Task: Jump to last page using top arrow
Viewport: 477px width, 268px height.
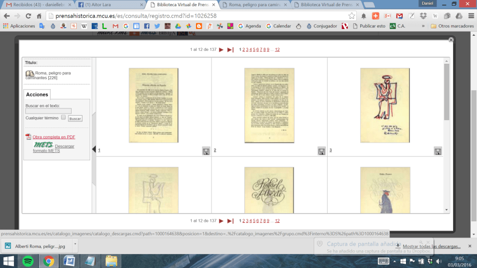Action: [230, 50]
